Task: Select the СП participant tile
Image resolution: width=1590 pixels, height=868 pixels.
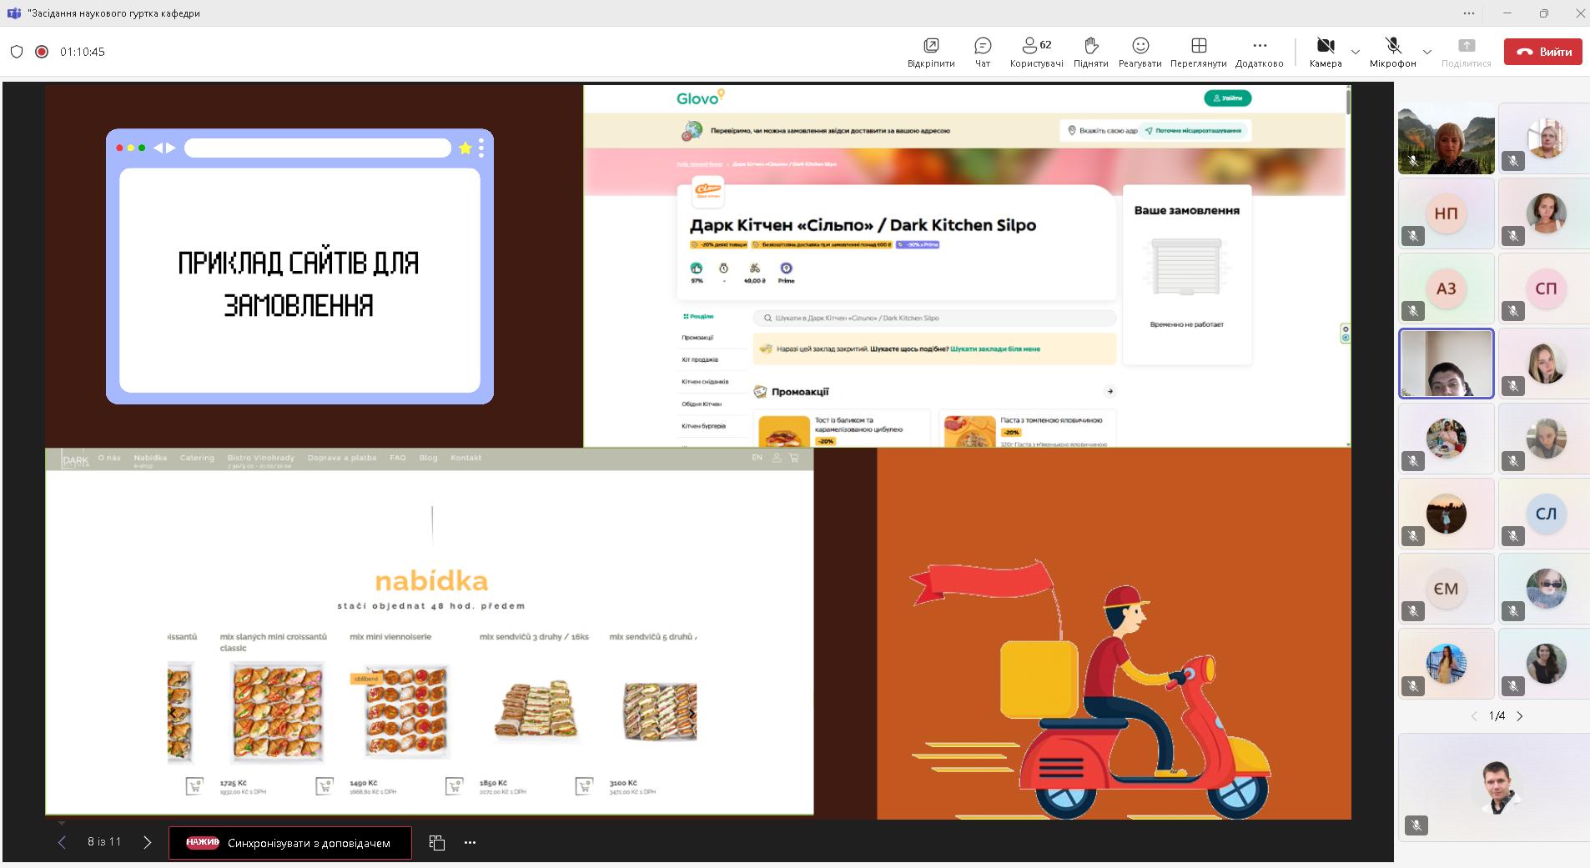Action: coord(1545,288)
